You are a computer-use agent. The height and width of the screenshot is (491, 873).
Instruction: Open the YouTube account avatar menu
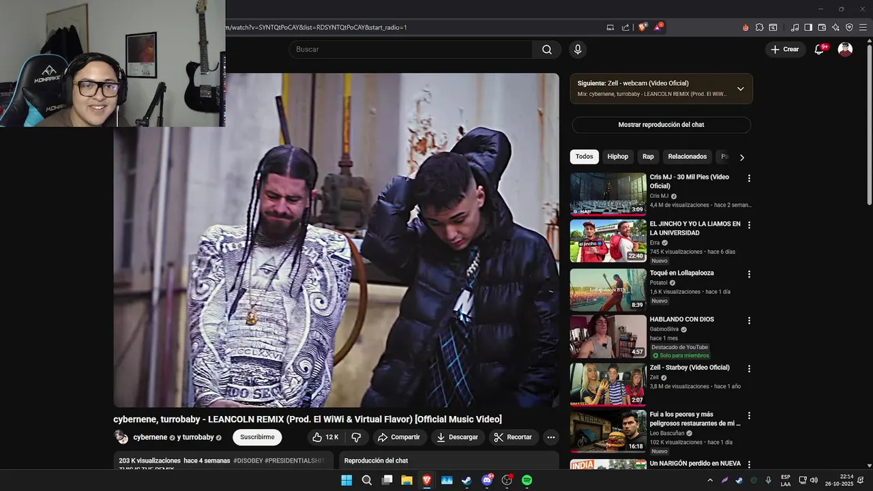(845, 49)
